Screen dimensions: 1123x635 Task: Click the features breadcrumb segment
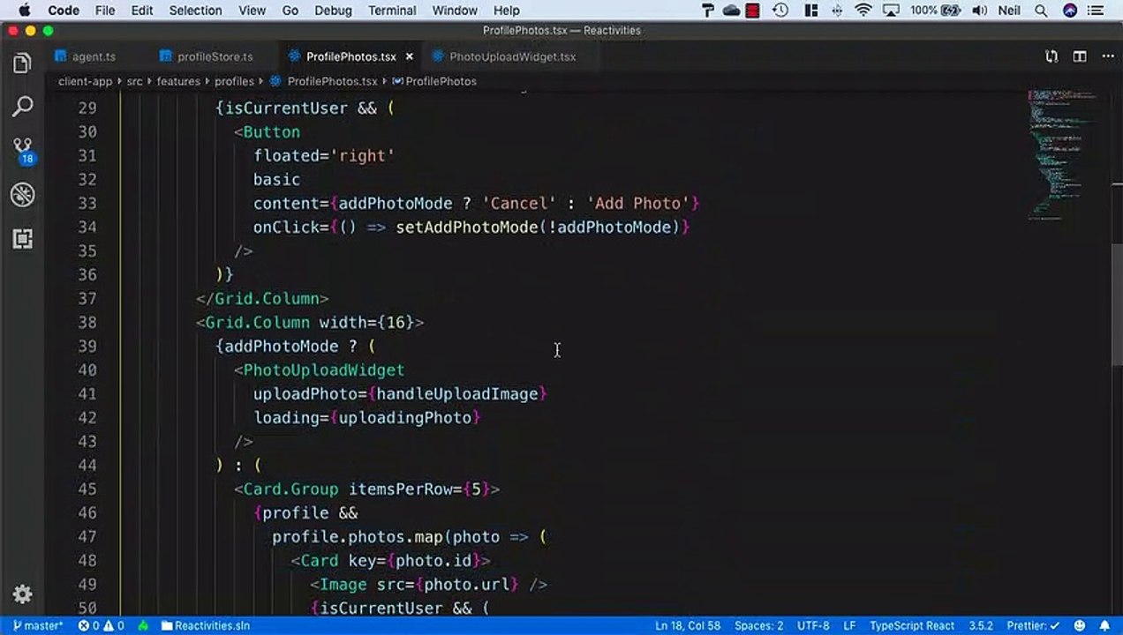(x=178, y=81)
